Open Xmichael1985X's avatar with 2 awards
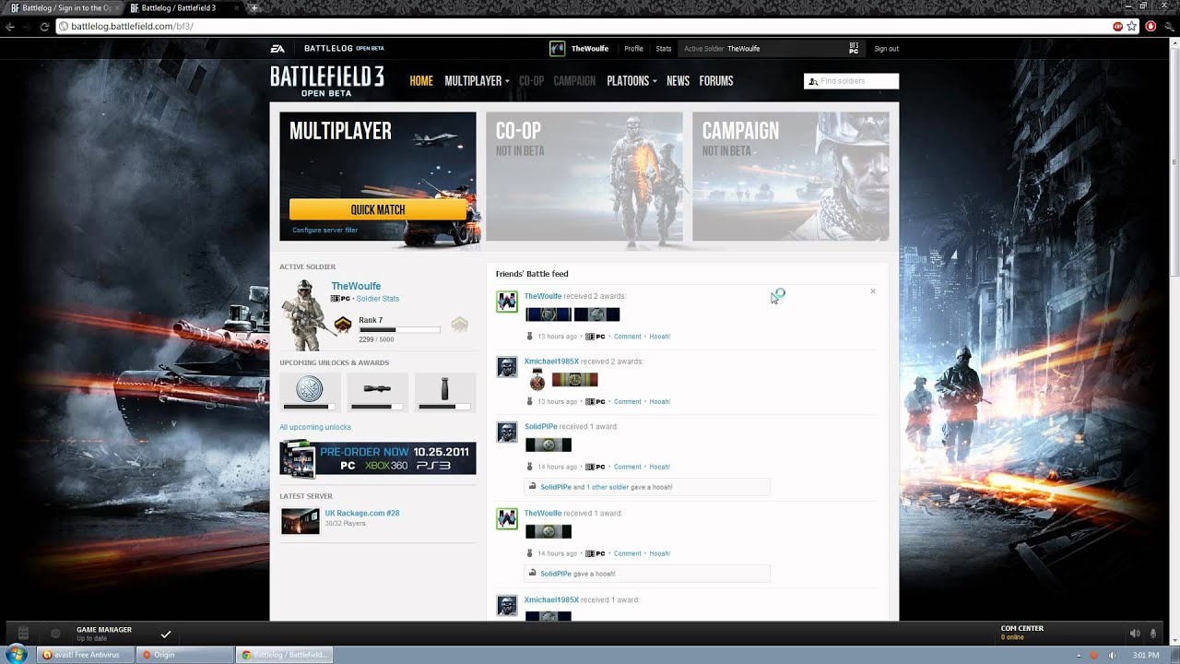1180x664 pixels. (x=507, y=367)
